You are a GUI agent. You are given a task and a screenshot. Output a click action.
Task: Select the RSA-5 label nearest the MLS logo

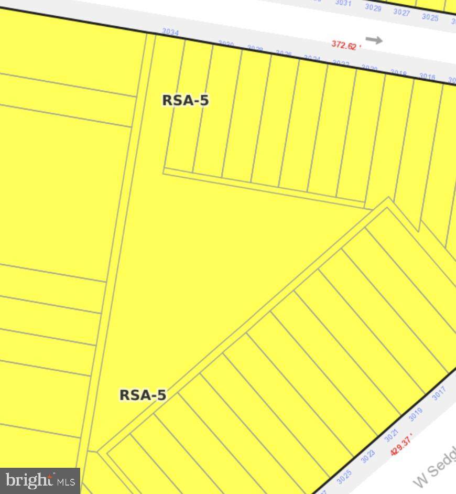point(143,395)
